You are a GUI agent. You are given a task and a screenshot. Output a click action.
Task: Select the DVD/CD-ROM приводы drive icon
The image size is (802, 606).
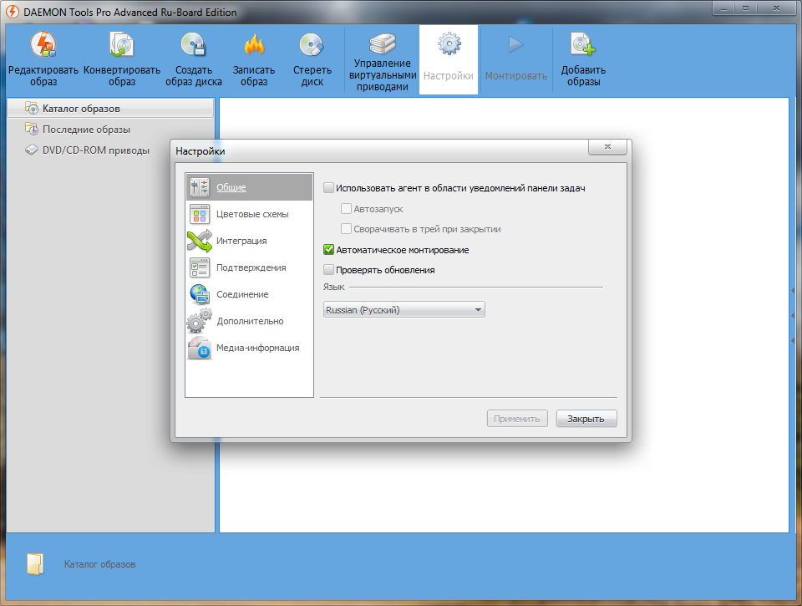32,150
